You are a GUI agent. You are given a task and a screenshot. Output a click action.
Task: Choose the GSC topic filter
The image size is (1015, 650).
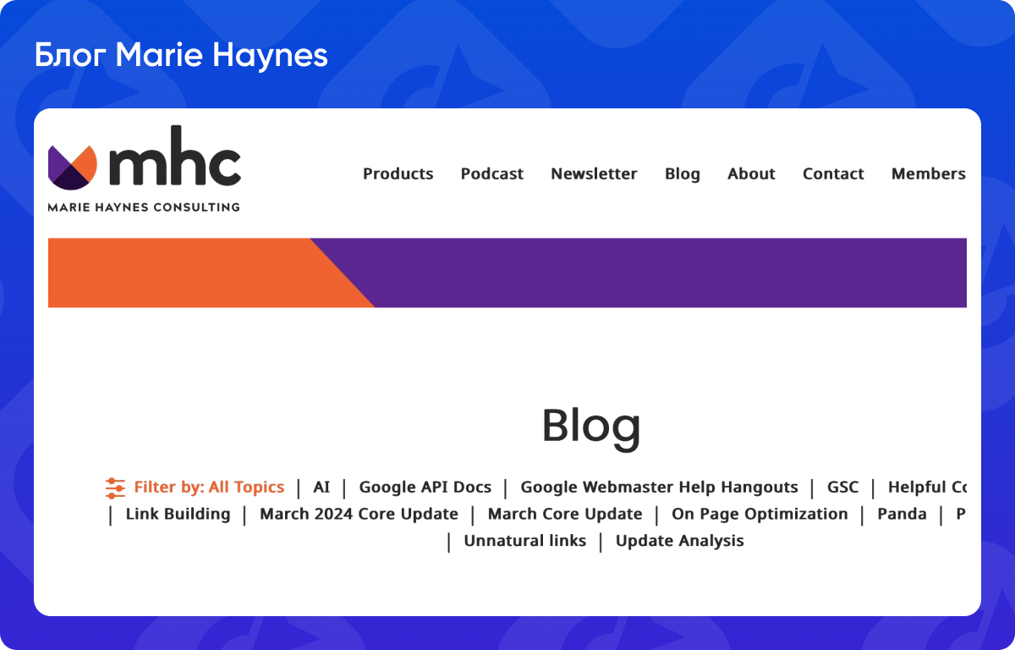pos(842,487)
